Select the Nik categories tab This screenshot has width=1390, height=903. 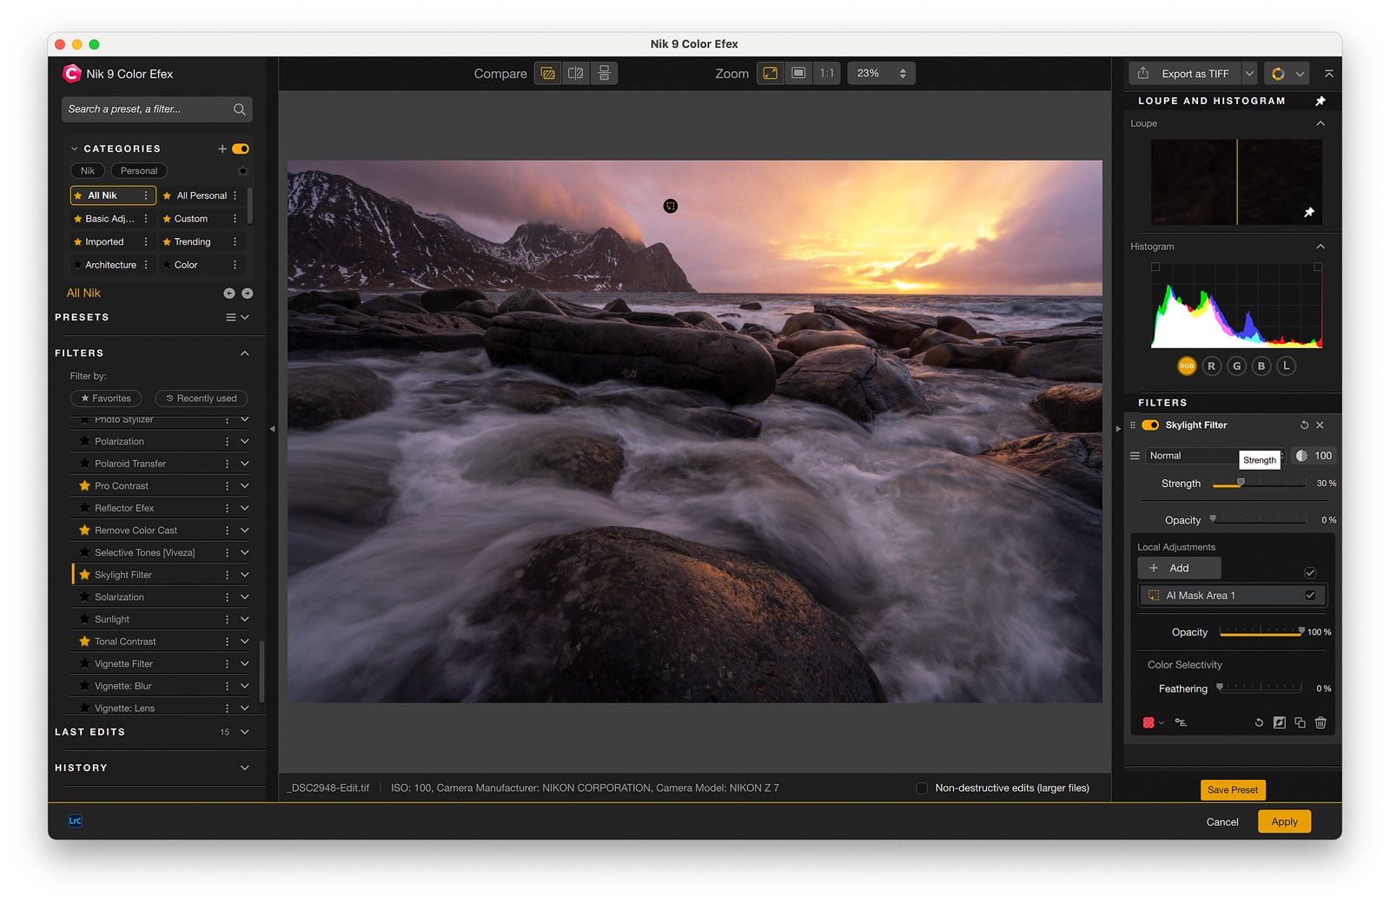click(x=88, y=171)
